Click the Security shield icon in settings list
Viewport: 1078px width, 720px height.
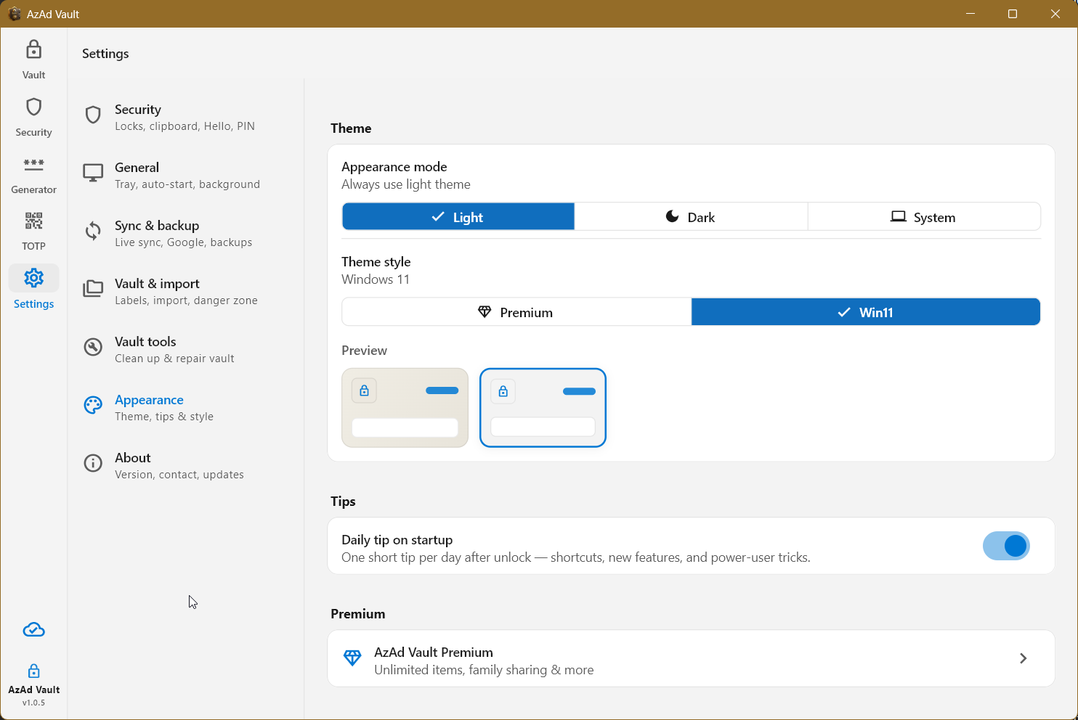93,115
